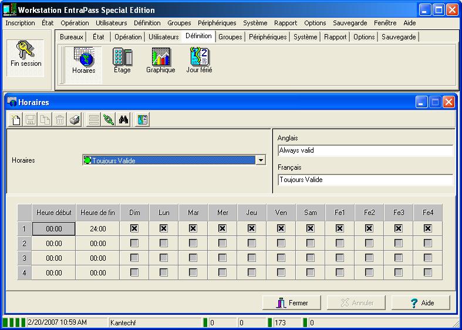Viewport: 462px width, 330px height.
Task: Expand the Horaires dropdown arrow
Action: point(261,160)
